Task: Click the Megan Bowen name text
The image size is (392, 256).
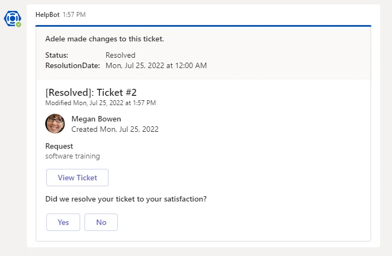Action: pyautogui.click(x=97, y=119)
